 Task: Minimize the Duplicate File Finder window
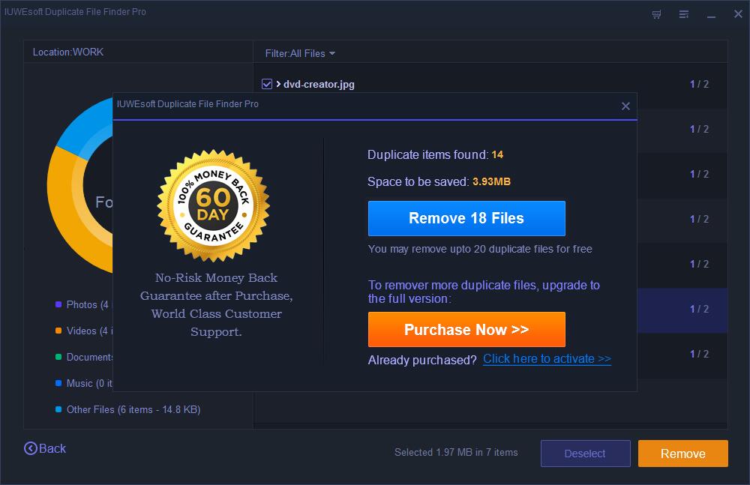click(x=710, y=14)
